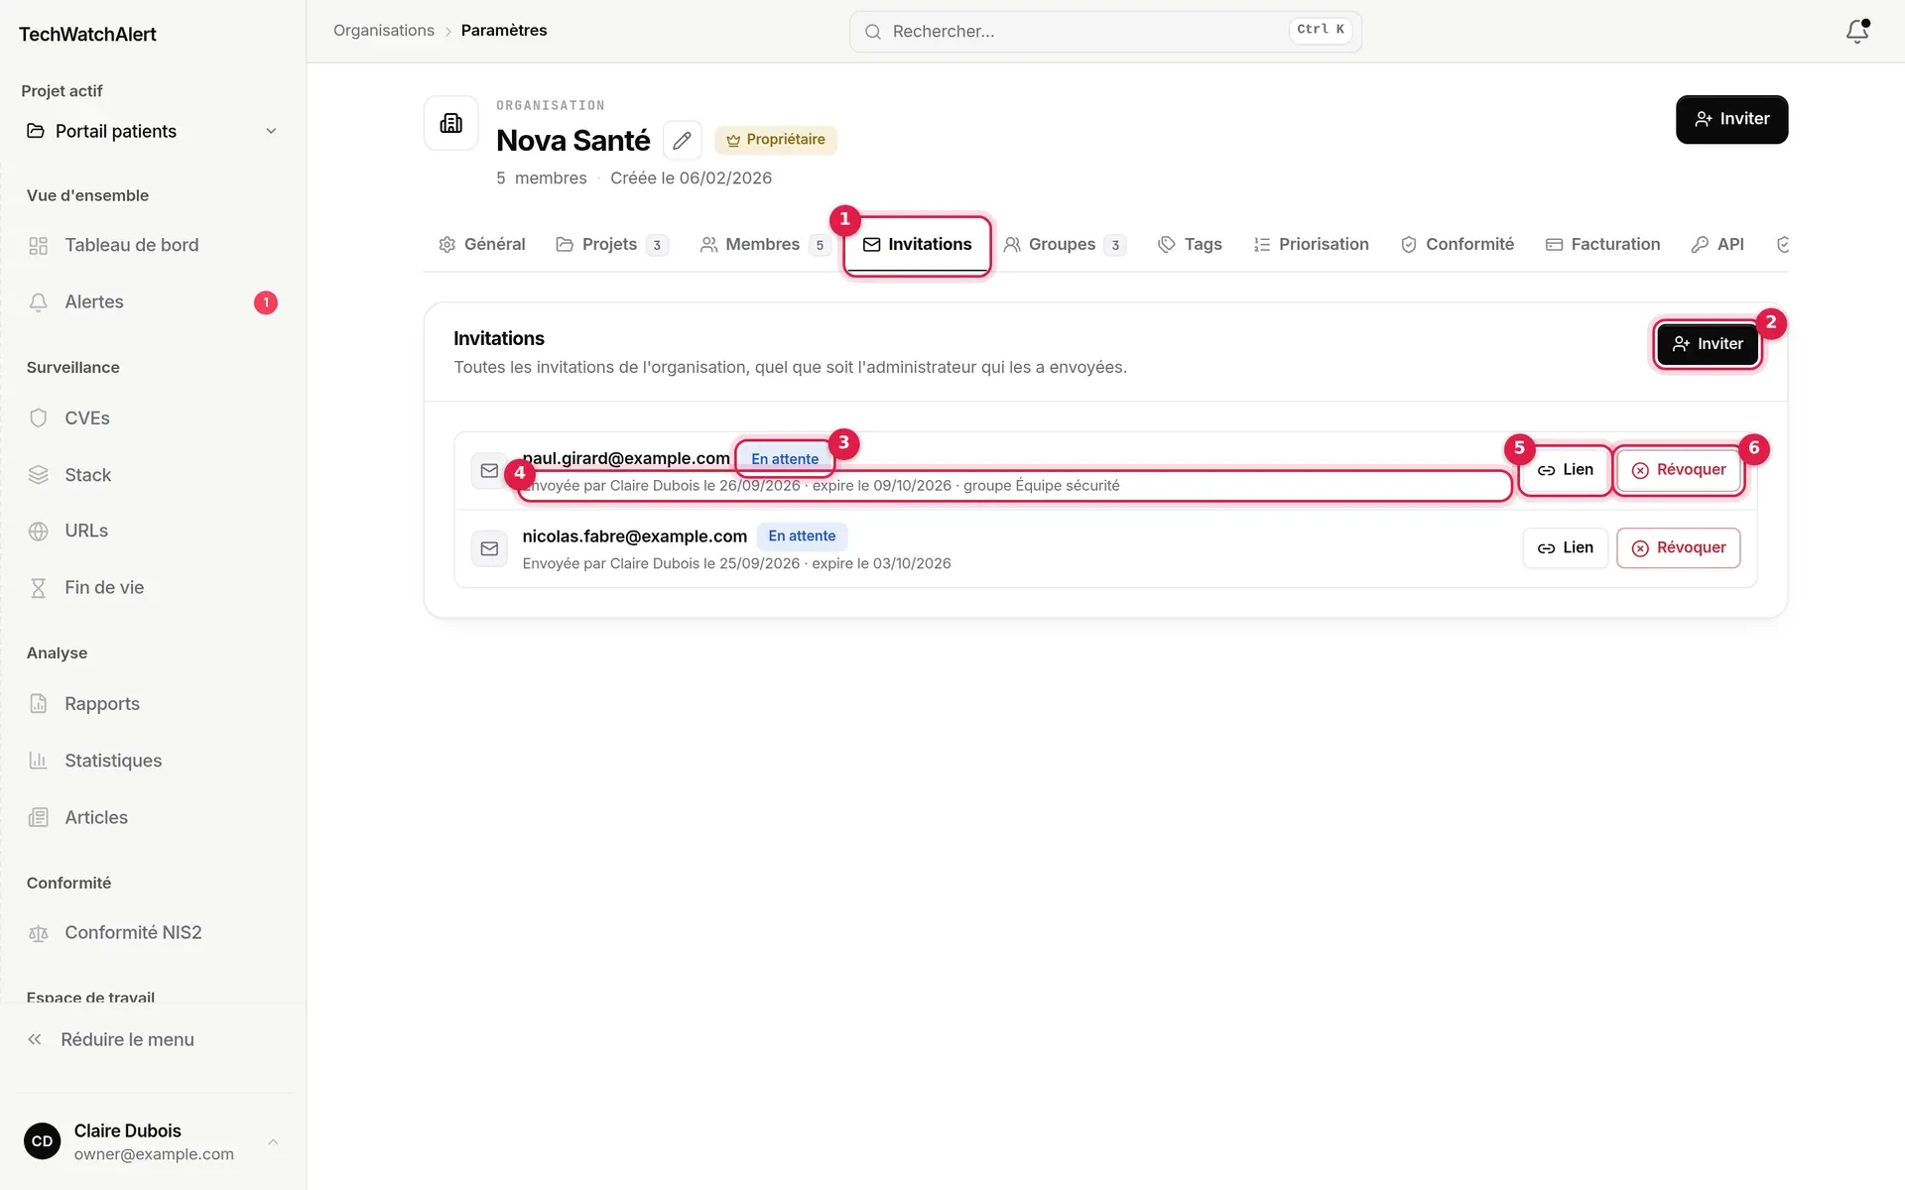Click the Organisations breadcrumb link
This screenshot has height=1190, width=1905.
(384, 31)
